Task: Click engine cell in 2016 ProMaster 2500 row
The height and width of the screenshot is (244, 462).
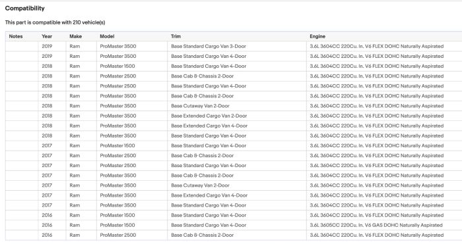Action: pyautogui.click(x=377, y=235)
